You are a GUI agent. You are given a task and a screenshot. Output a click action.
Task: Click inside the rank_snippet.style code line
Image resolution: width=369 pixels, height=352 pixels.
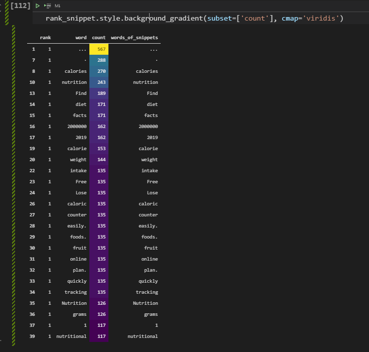pos(194,18)
